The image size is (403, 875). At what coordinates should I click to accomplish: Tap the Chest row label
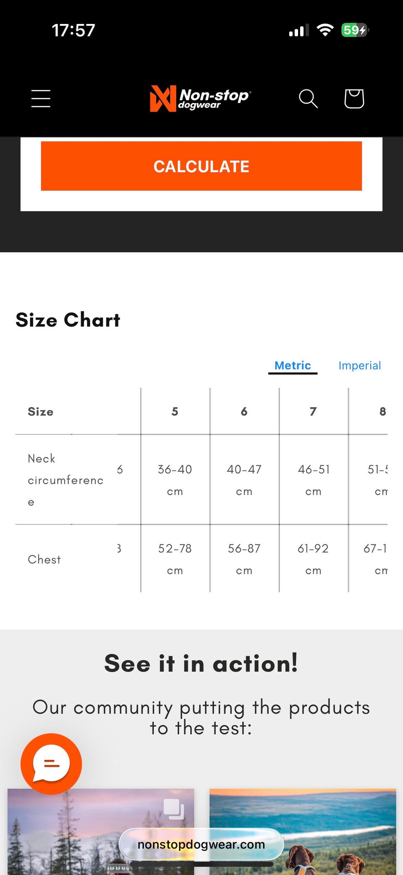[44, 559]
